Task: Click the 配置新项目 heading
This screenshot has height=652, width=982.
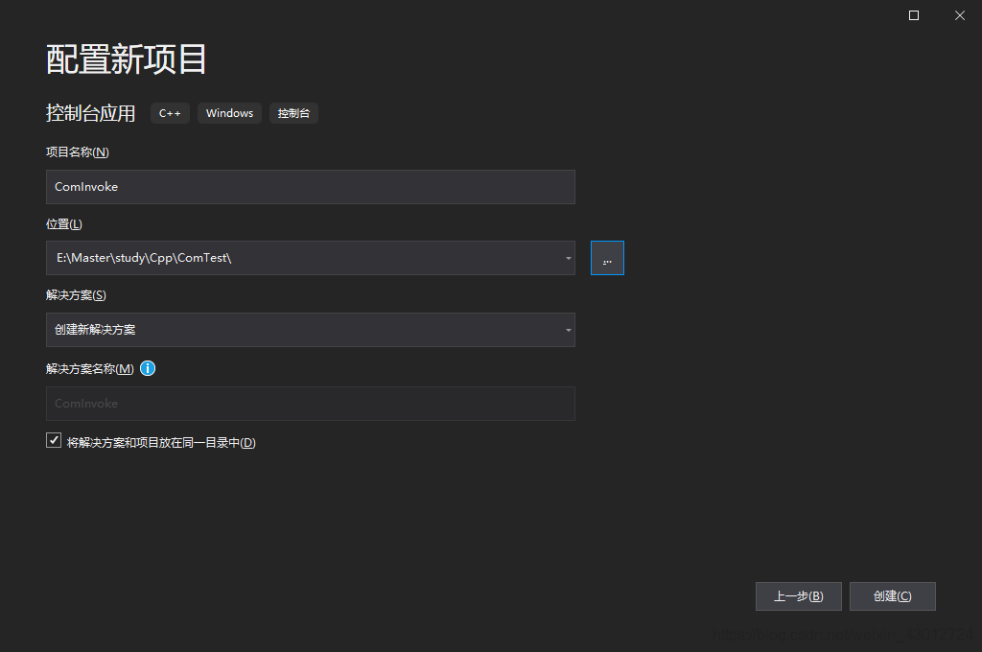Action: pos(127,59)
